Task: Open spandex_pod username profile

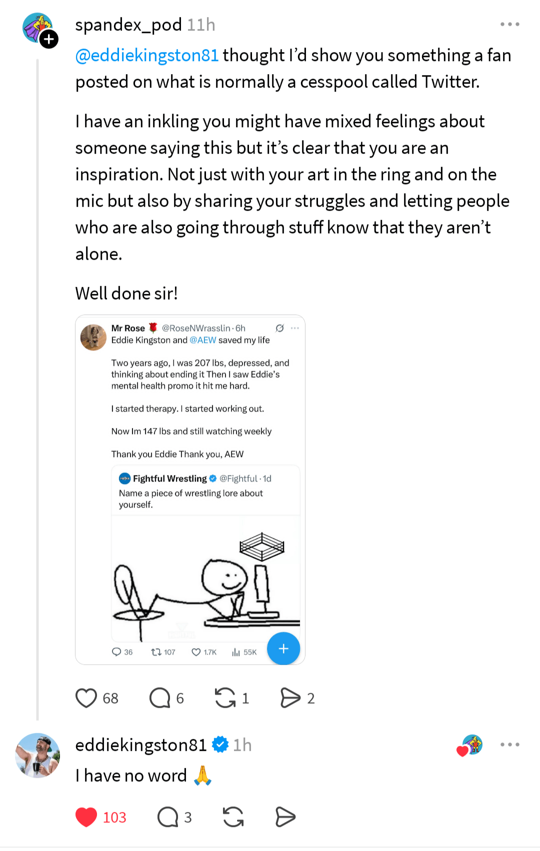Action: (128, 25)
